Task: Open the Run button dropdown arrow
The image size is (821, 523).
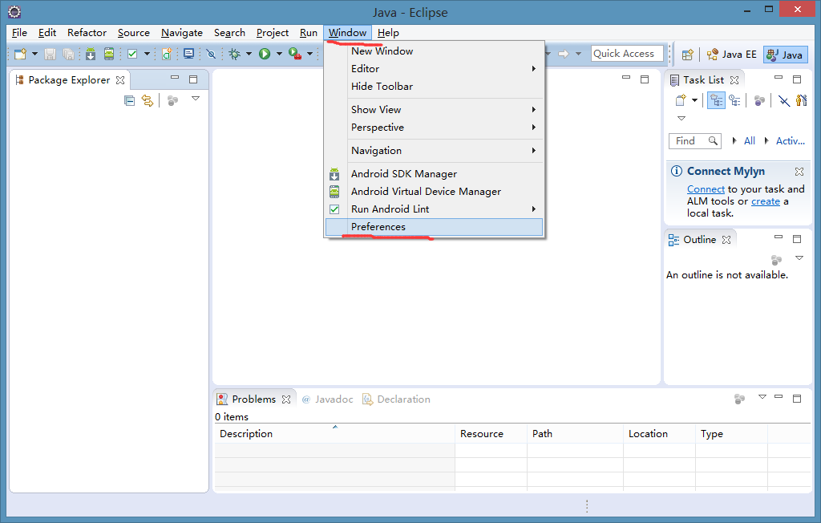Action: [x=279, y=54]
